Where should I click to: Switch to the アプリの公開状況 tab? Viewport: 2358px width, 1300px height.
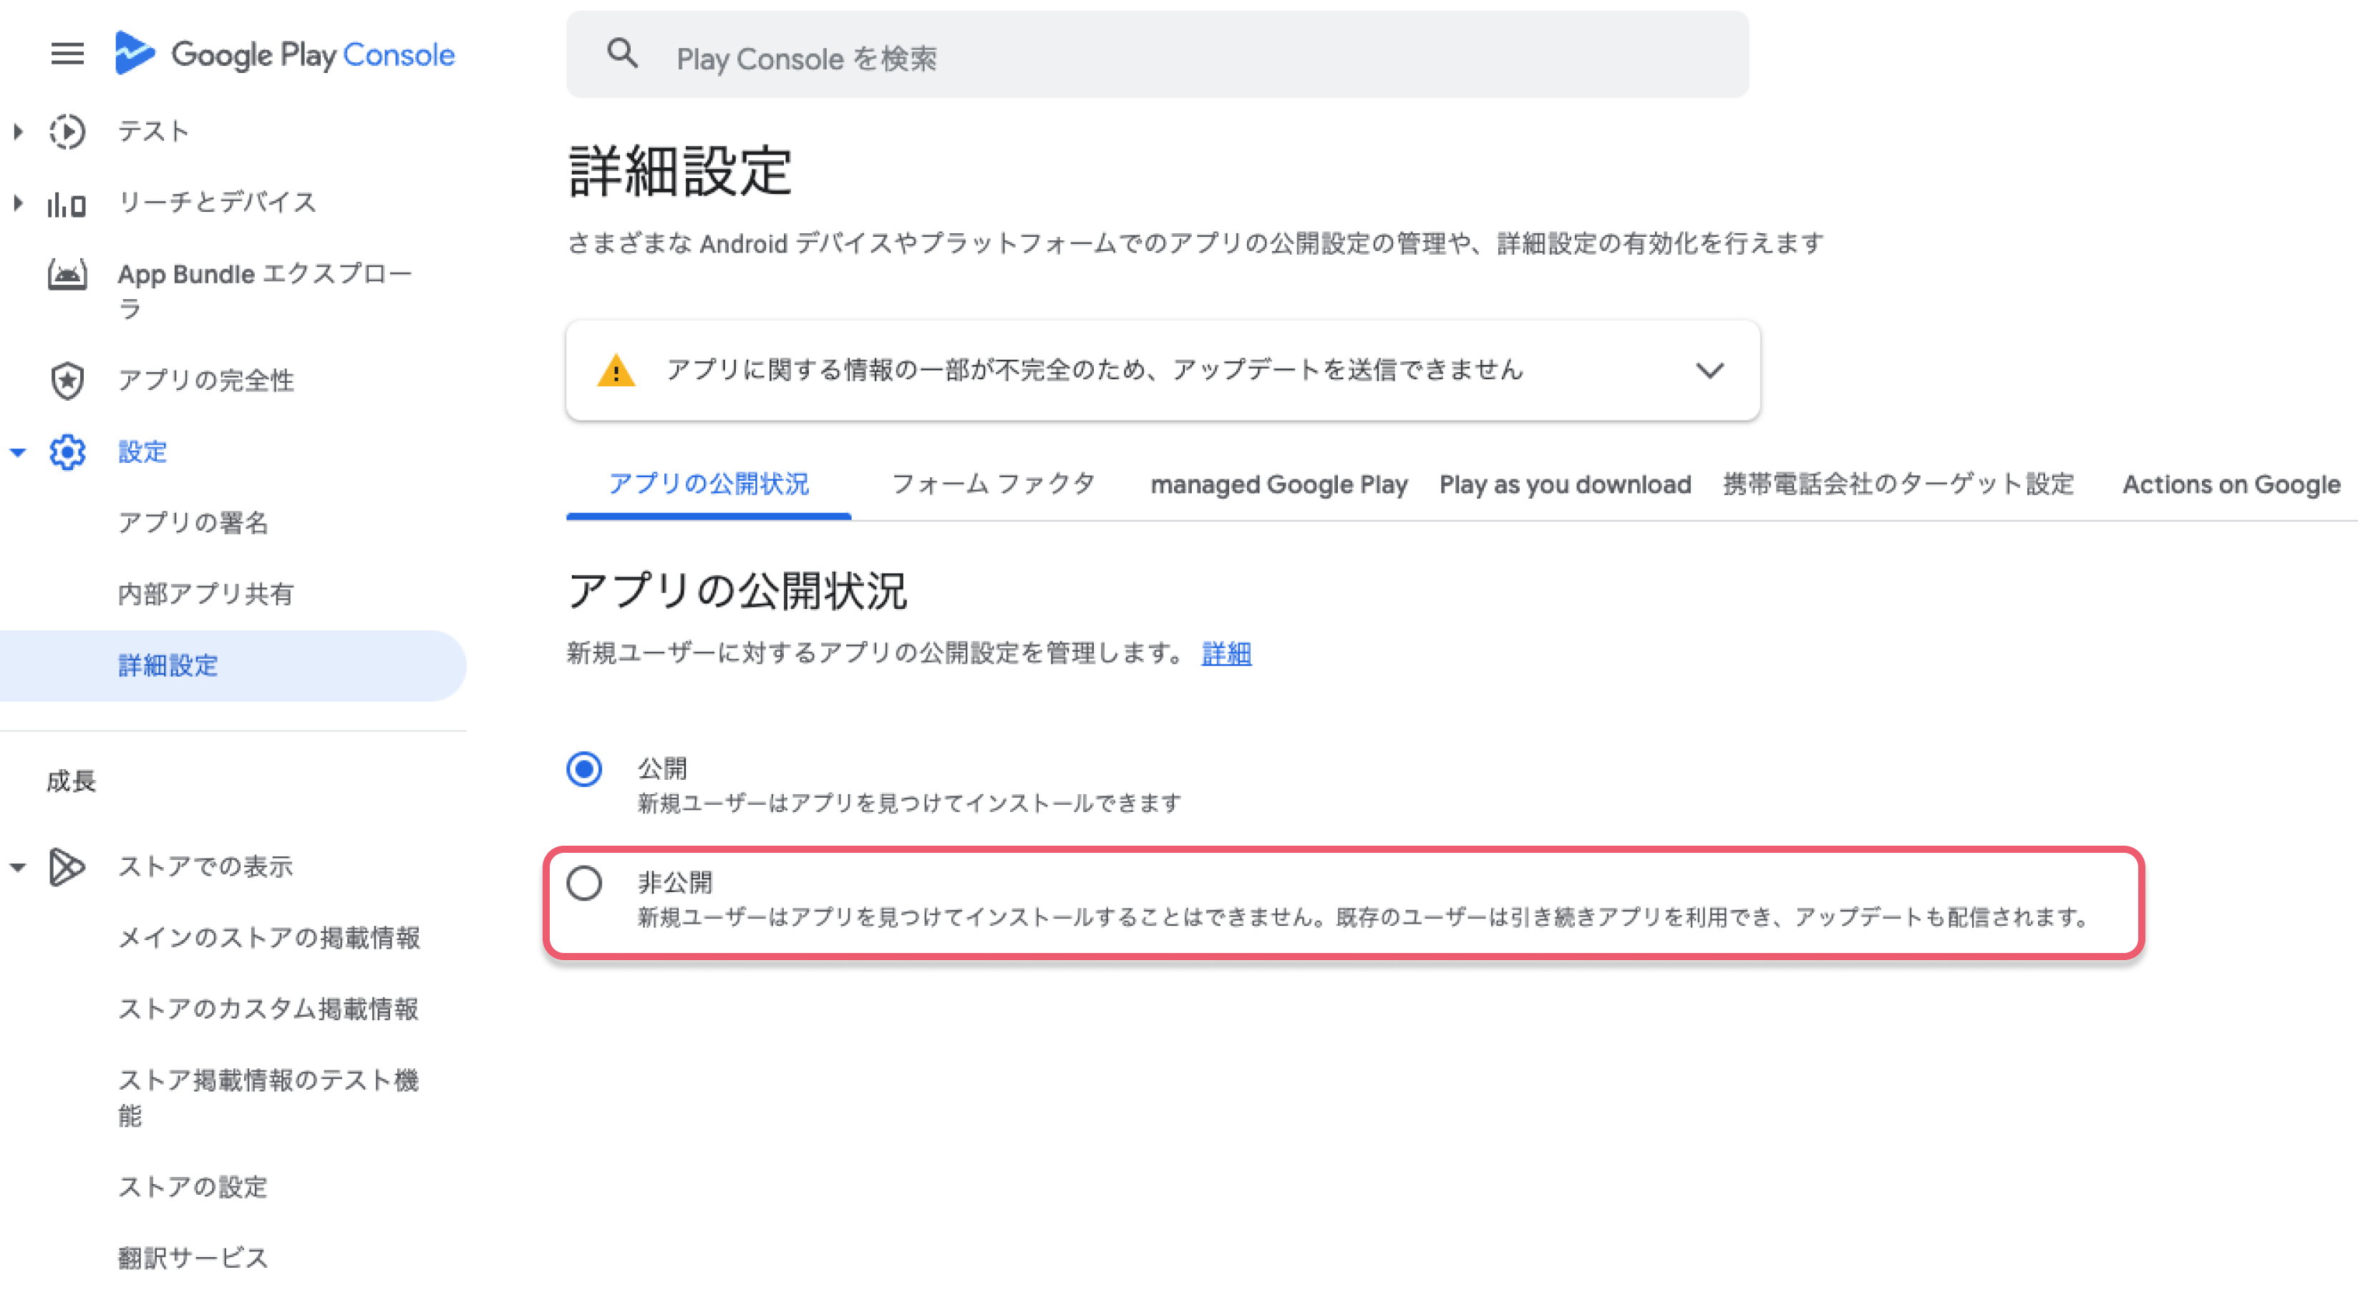[x=709, y=484]
